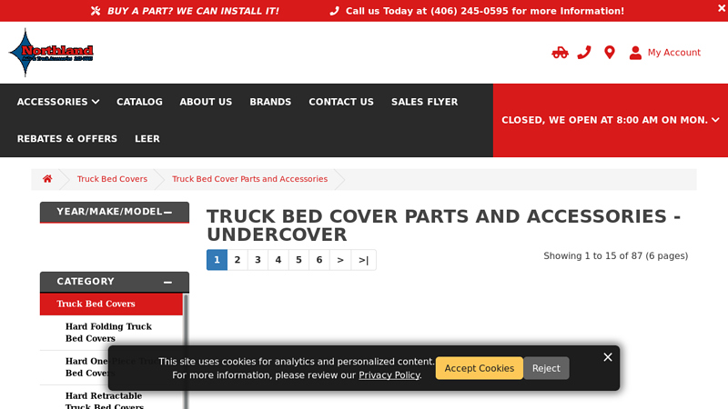Dismiss the cookie banner with X
The height and width of the screenshot is (409, 728).
point(608,357)
